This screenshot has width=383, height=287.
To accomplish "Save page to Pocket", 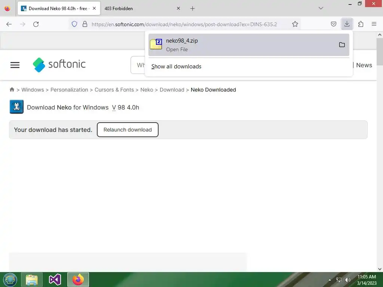I will 333,24.
